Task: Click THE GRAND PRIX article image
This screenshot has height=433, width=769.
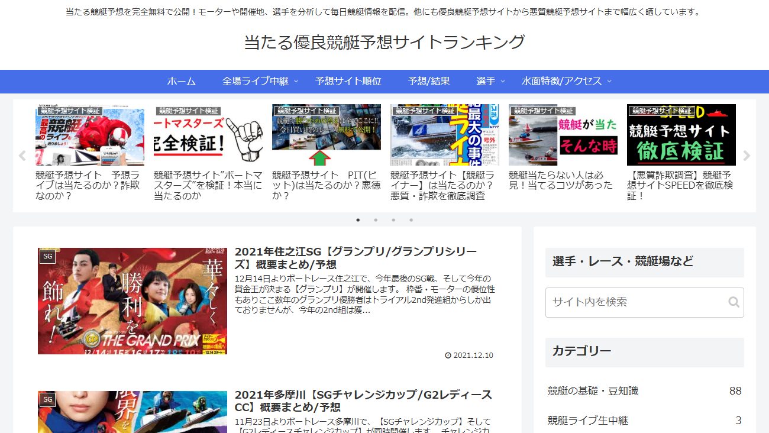Action: pyautogui.click(x=133, y=301)
